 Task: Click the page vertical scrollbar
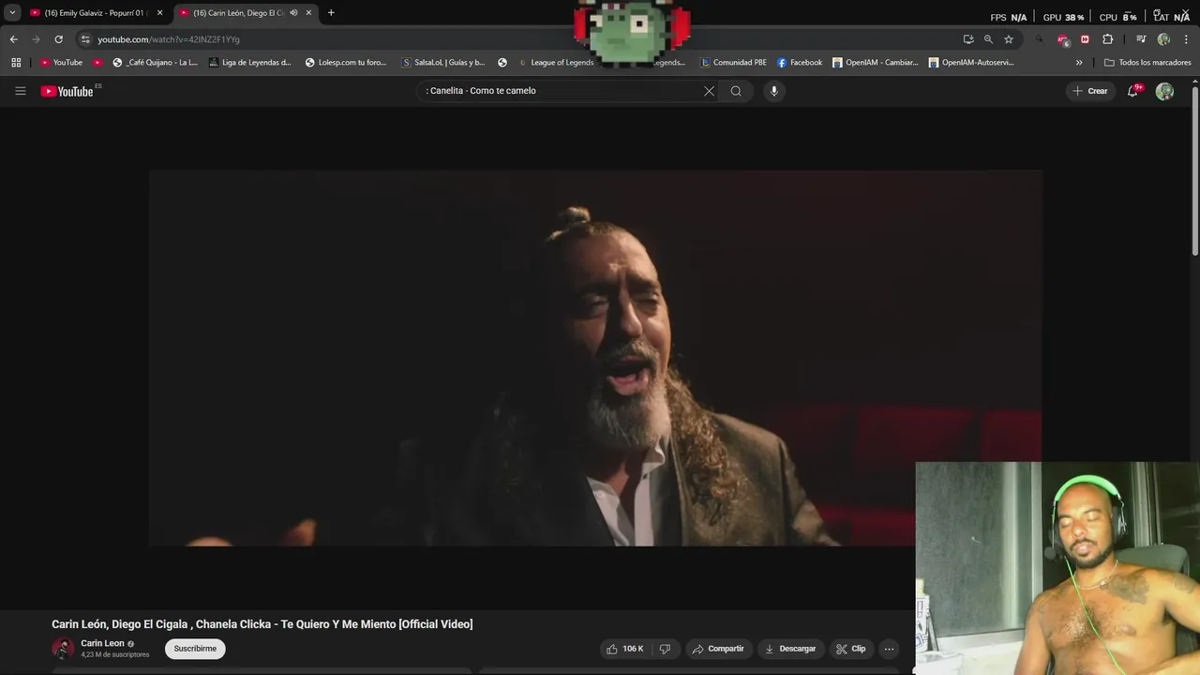(x=1194, y=169)
